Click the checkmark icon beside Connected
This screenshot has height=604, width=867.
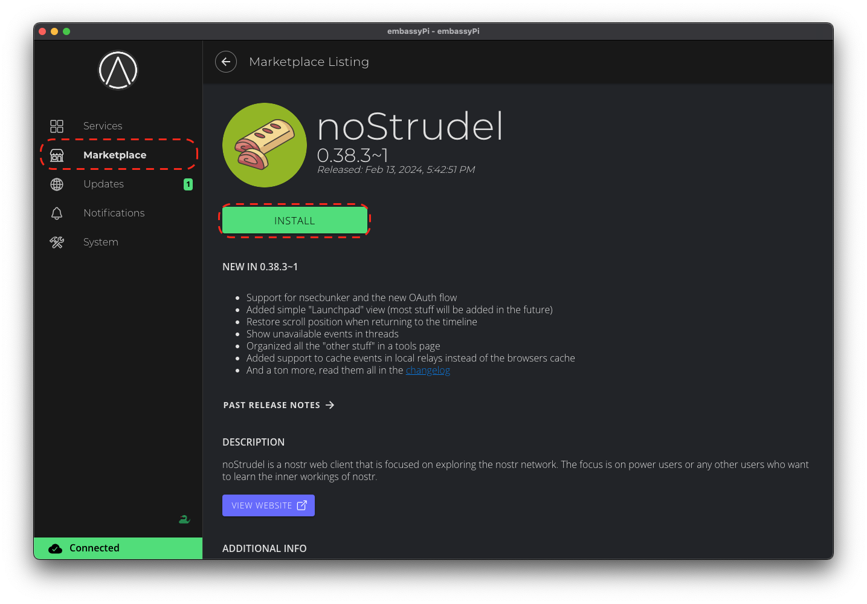click(x=56, y=548)
